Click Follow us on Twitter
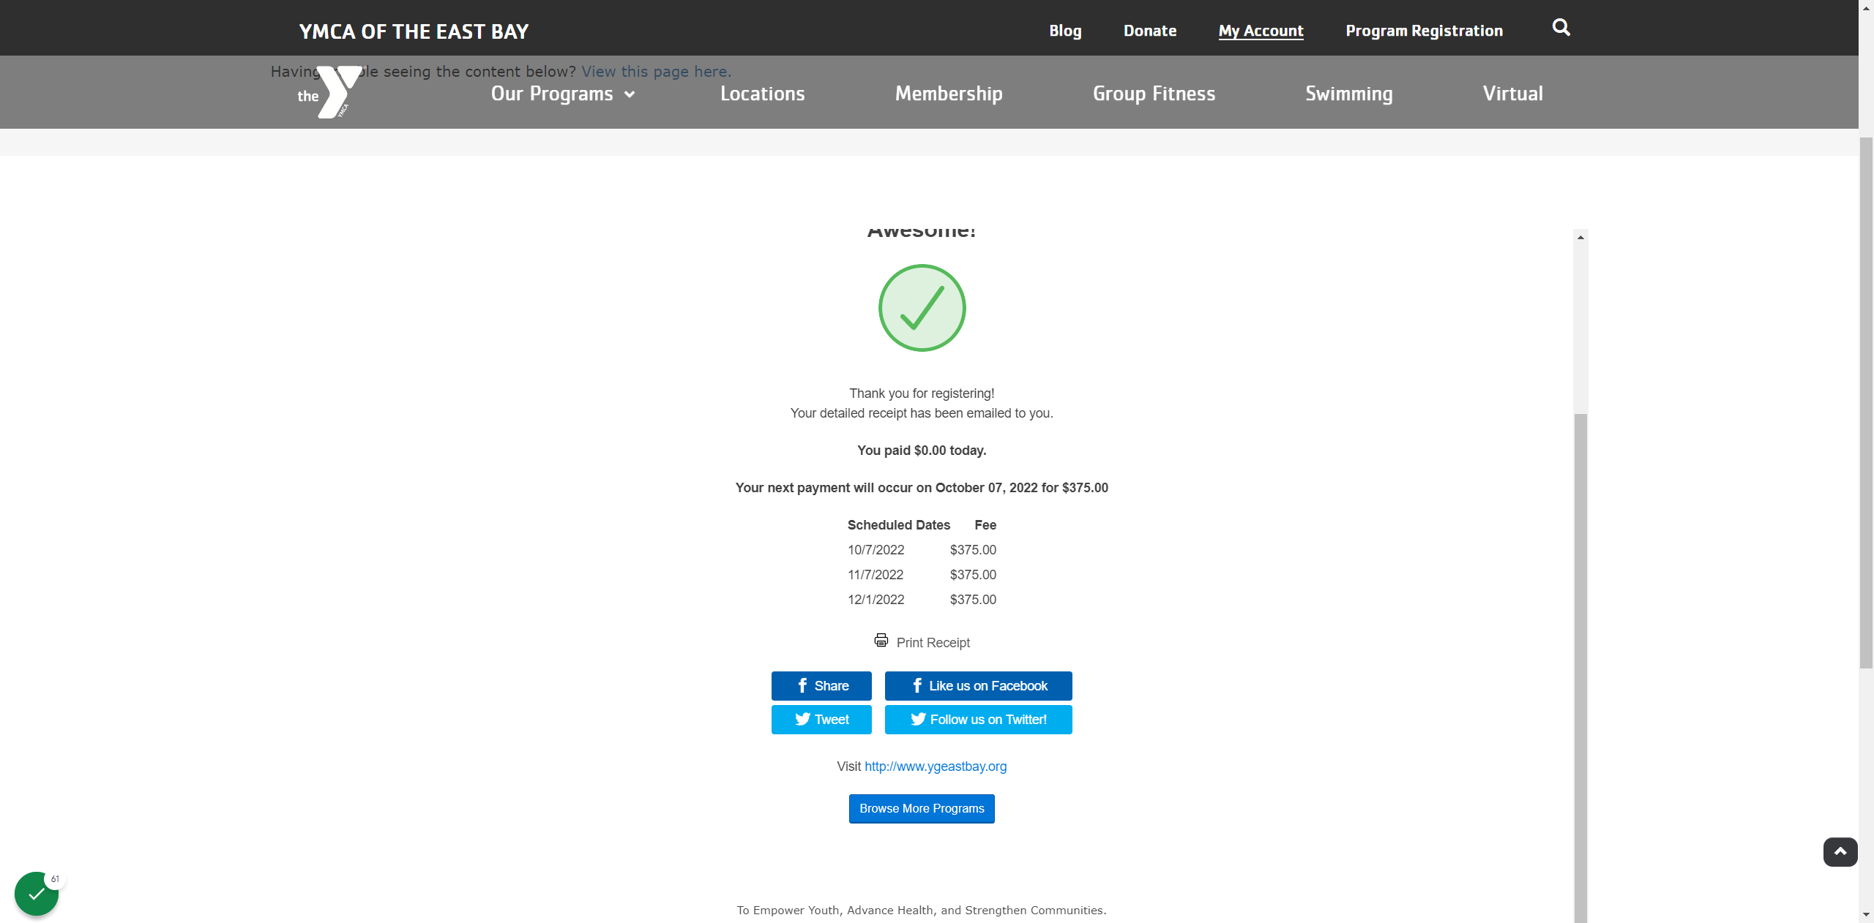1874x923 pixels. pos(978,720)
